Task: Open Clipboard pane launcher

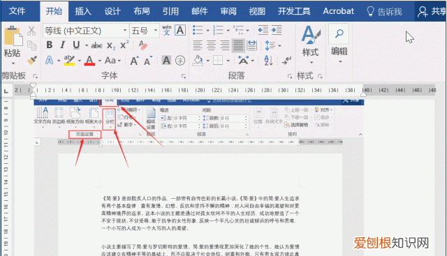Action: coord(35,76)
